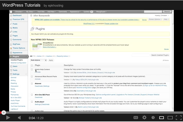Check the Akismet plugin checkbox
183x122 pixels.
click(32, 83)
